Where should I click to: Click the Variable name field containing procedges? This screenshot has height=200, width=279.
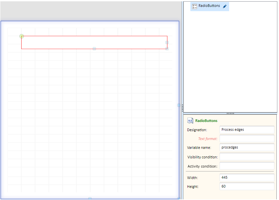pyautogui.click(x=247, y=148)
